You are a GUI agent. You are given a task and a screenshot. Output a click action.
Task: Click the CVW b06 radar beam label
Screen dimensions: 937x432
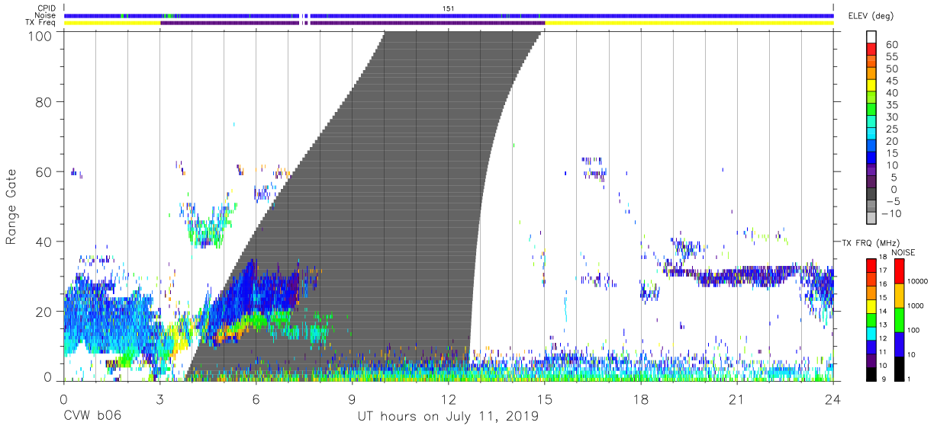(92, 417)
